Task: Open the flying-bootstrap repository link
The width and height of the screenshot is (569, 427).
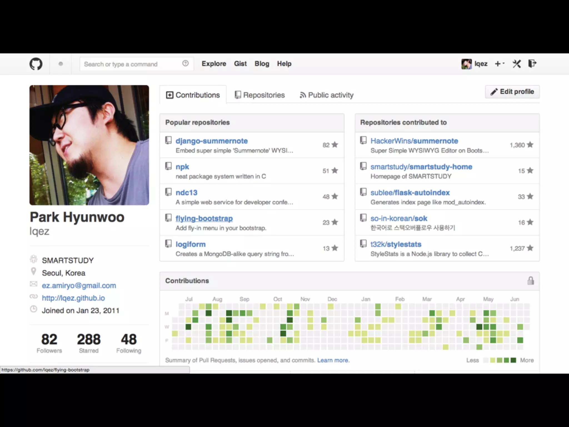Action: (204, 219)
